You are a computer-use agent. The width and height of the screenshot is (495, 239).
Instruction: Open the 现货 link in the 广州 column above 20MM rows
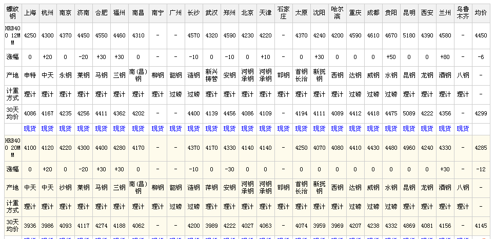tap(175, 129)
